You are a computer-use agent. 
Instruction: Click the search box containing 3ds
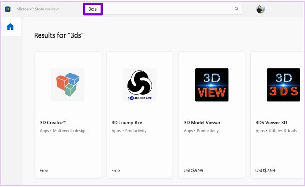tap(163, 9)
